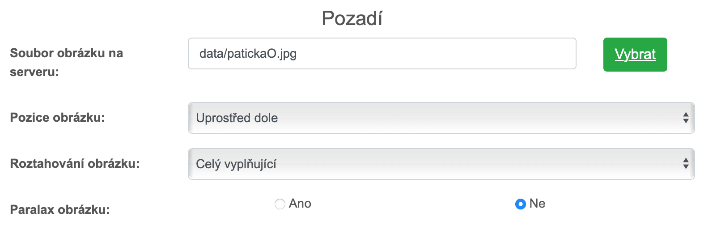Click the "Celý vyplňující" selected value
This screenshot has height=230, width=704.
click(x=236, y=164)
